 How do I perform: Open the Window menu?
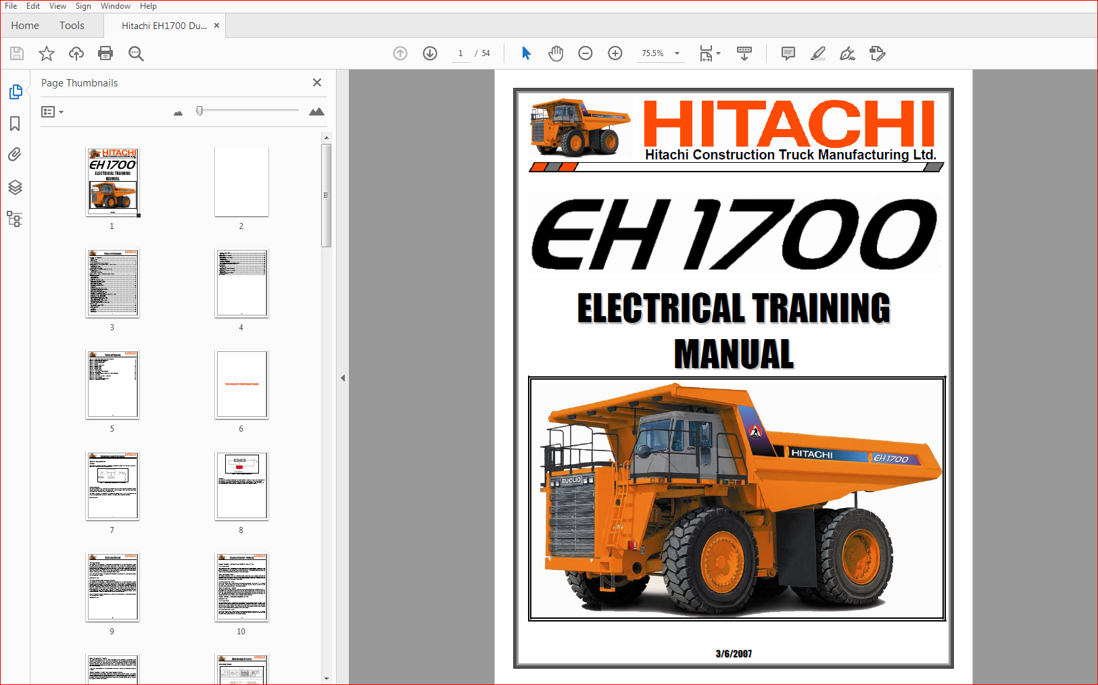(x=116, y=6)
